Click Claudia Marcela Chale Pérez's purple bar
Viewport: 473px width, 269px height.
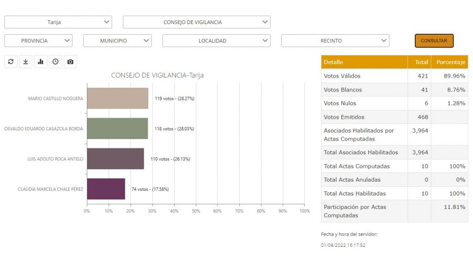coord(106,189)
